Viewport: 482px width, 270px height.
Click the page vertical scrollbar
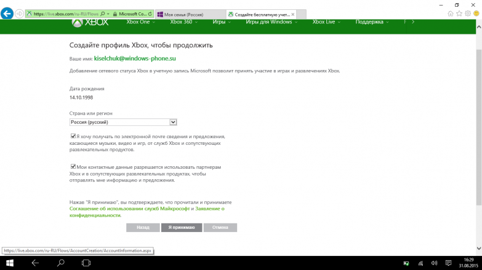click(478, 123)
